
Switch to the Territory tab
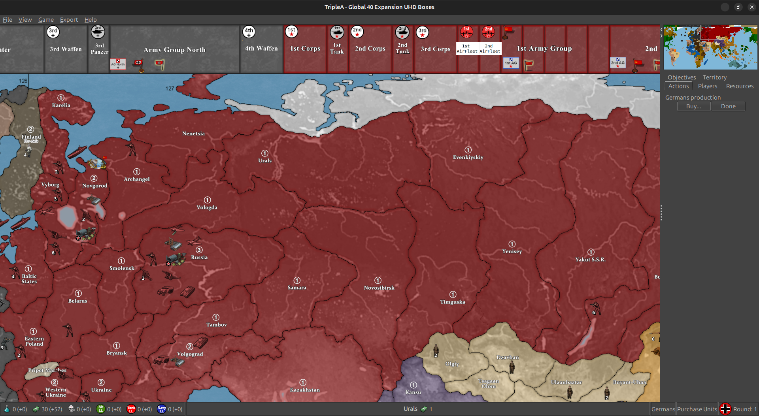(714, 77)
